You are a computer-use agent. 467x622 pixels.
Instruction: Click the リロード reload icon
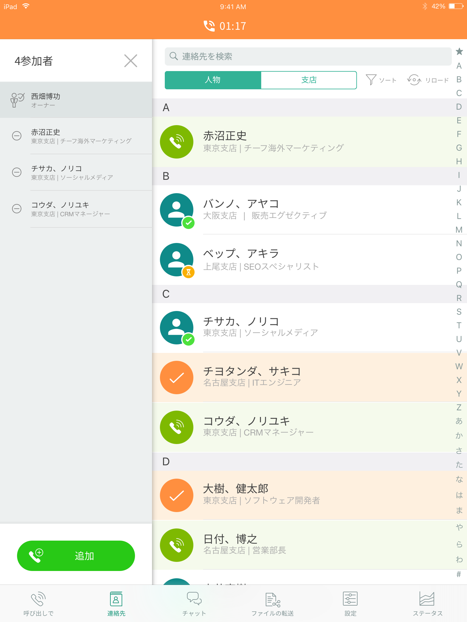[414, 80]
